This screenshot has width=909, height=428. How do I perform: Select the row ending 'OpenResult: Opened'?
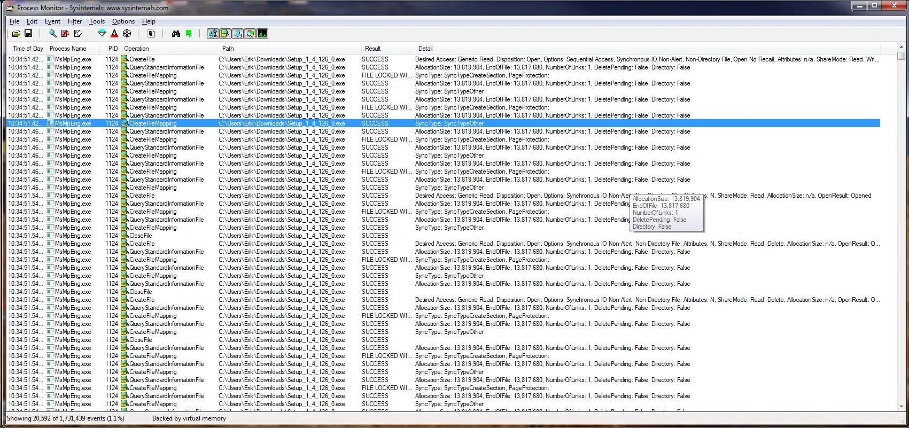pos(444,196)
